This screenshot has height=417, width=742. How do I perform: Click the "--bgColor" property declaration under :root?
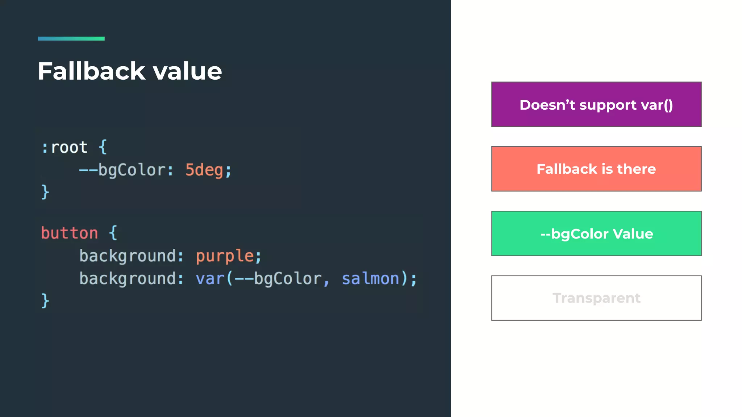pyautogui.click(x=124, y=170)
